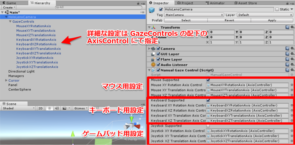Viewport: 295px width, 145px height.
Task: Disable the GUI Layer checkbox
Action: click(x=158, y=54)
